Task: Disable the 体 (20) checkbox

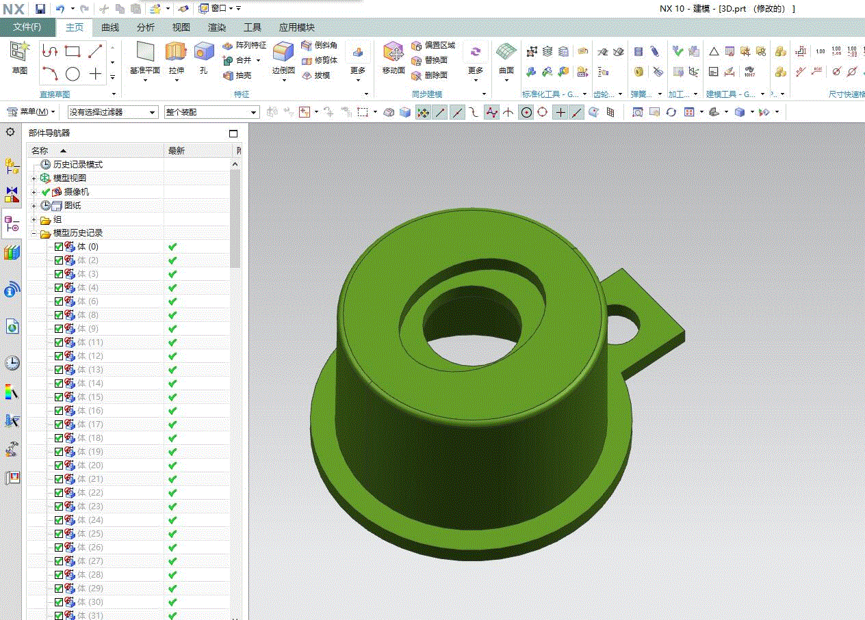Action: [59, 466]
